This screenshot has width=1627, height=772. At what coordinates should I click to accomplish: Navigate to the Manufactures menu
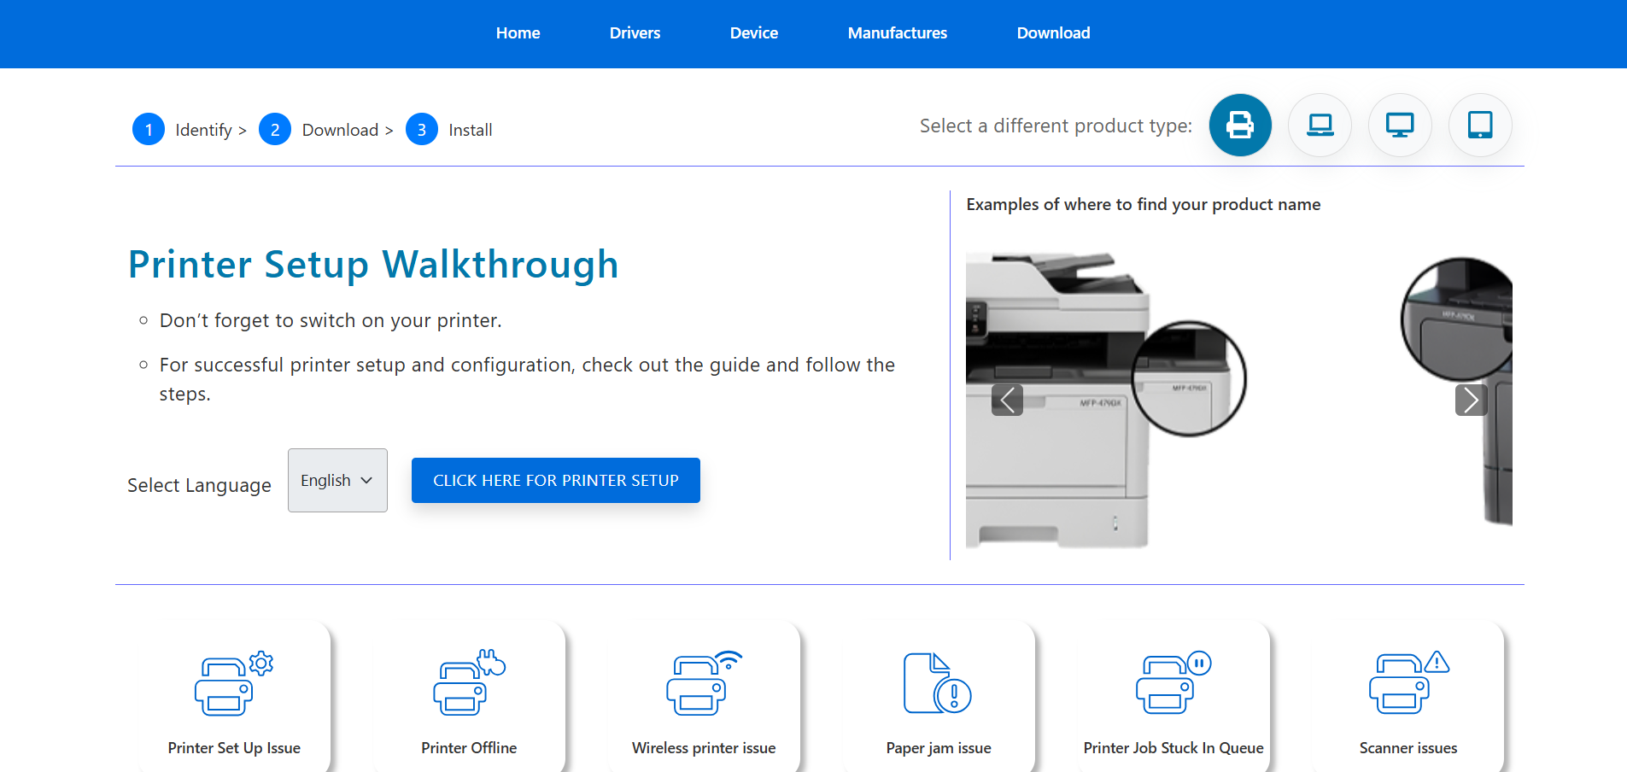pyautogui.click(x=897, y=33)
